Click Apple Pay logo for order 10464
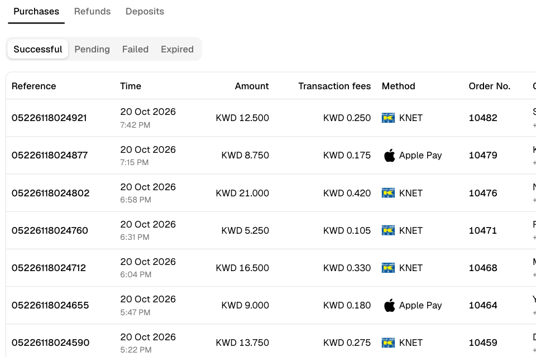The image size is (536, 357). click(x=389, y=306)
